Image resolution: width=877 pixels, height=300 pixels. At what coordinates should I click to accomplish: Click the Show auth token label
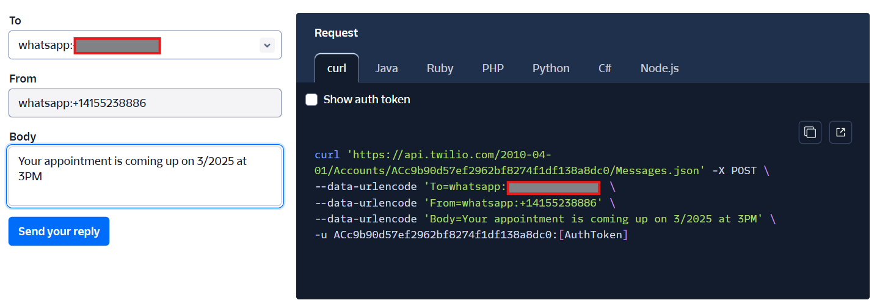coord(367,100)
